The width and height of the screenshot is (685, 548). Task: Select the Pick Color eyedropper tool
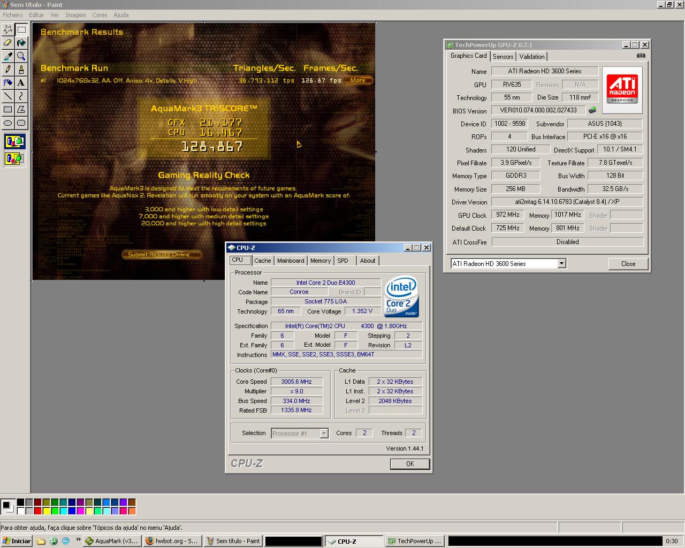pyautogui.click(x=8, y=56)
